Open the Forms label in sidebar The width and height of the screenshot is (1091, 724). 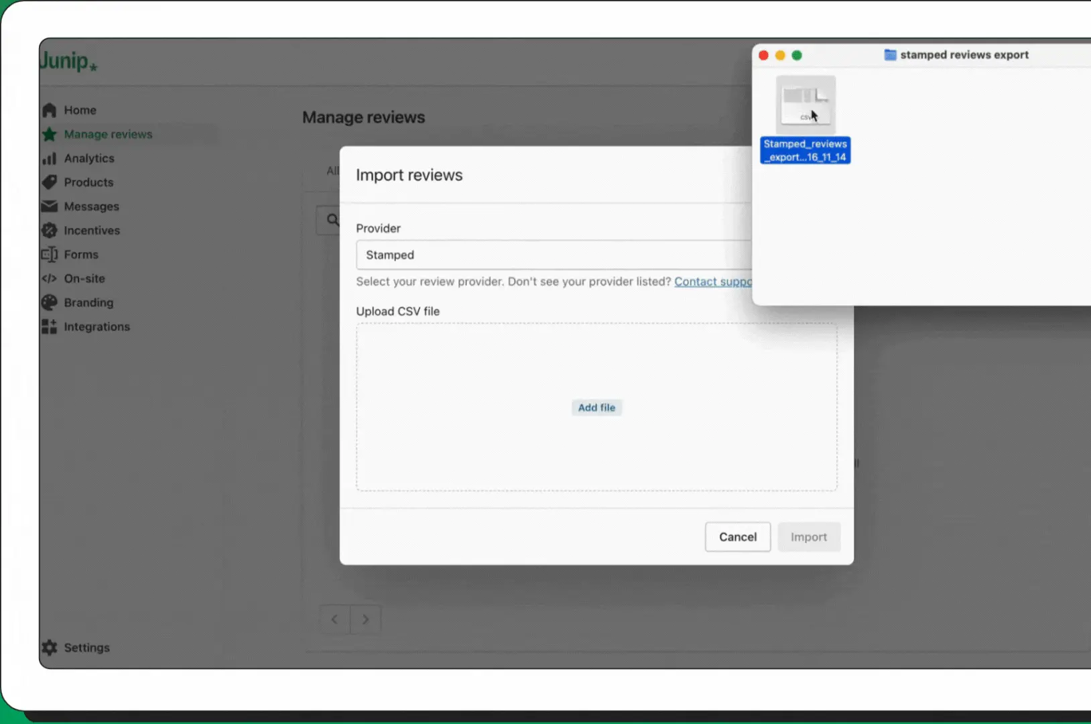[81, 255]
